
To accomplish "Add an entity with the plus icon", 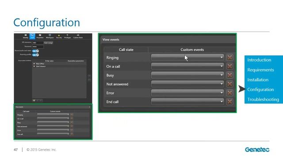I will click(x=34, y=101).
